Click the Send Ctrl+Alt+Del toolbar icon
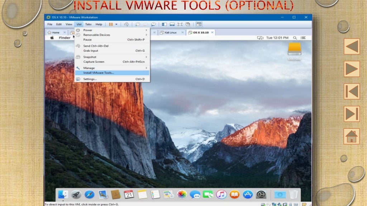Viewport: 367px width, 206px height. pos(127,24)
